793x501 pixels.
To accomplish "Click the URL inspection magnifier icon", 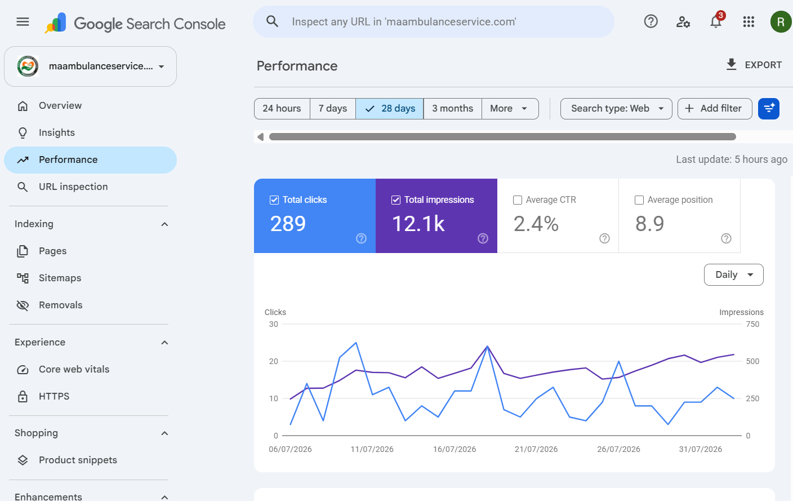I will (x=23, y=187).
